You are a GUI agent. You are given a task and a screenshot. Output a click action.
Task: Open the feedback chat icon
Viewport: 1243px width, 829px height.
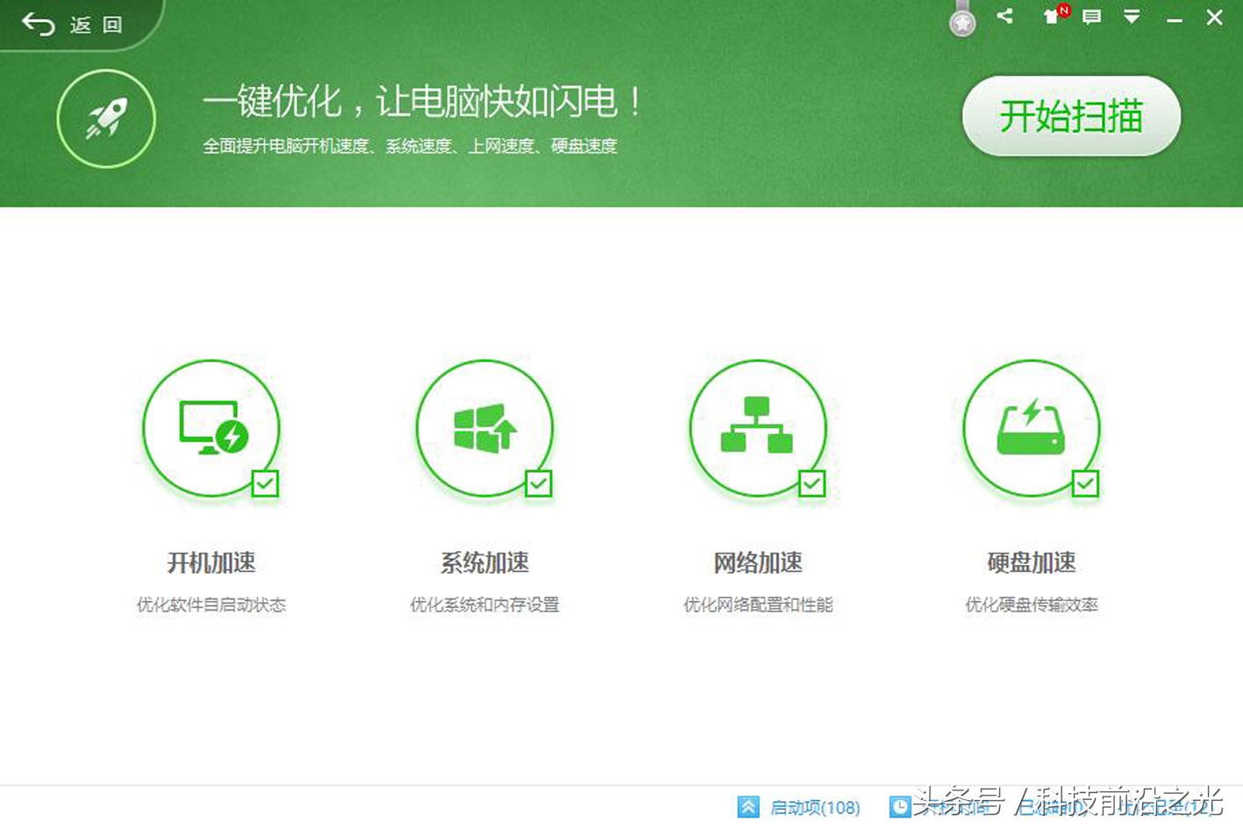1090,17
